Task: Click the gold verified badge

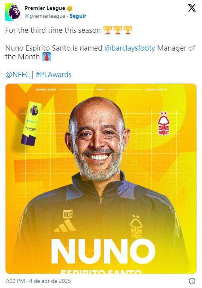Action: (70, 8)
